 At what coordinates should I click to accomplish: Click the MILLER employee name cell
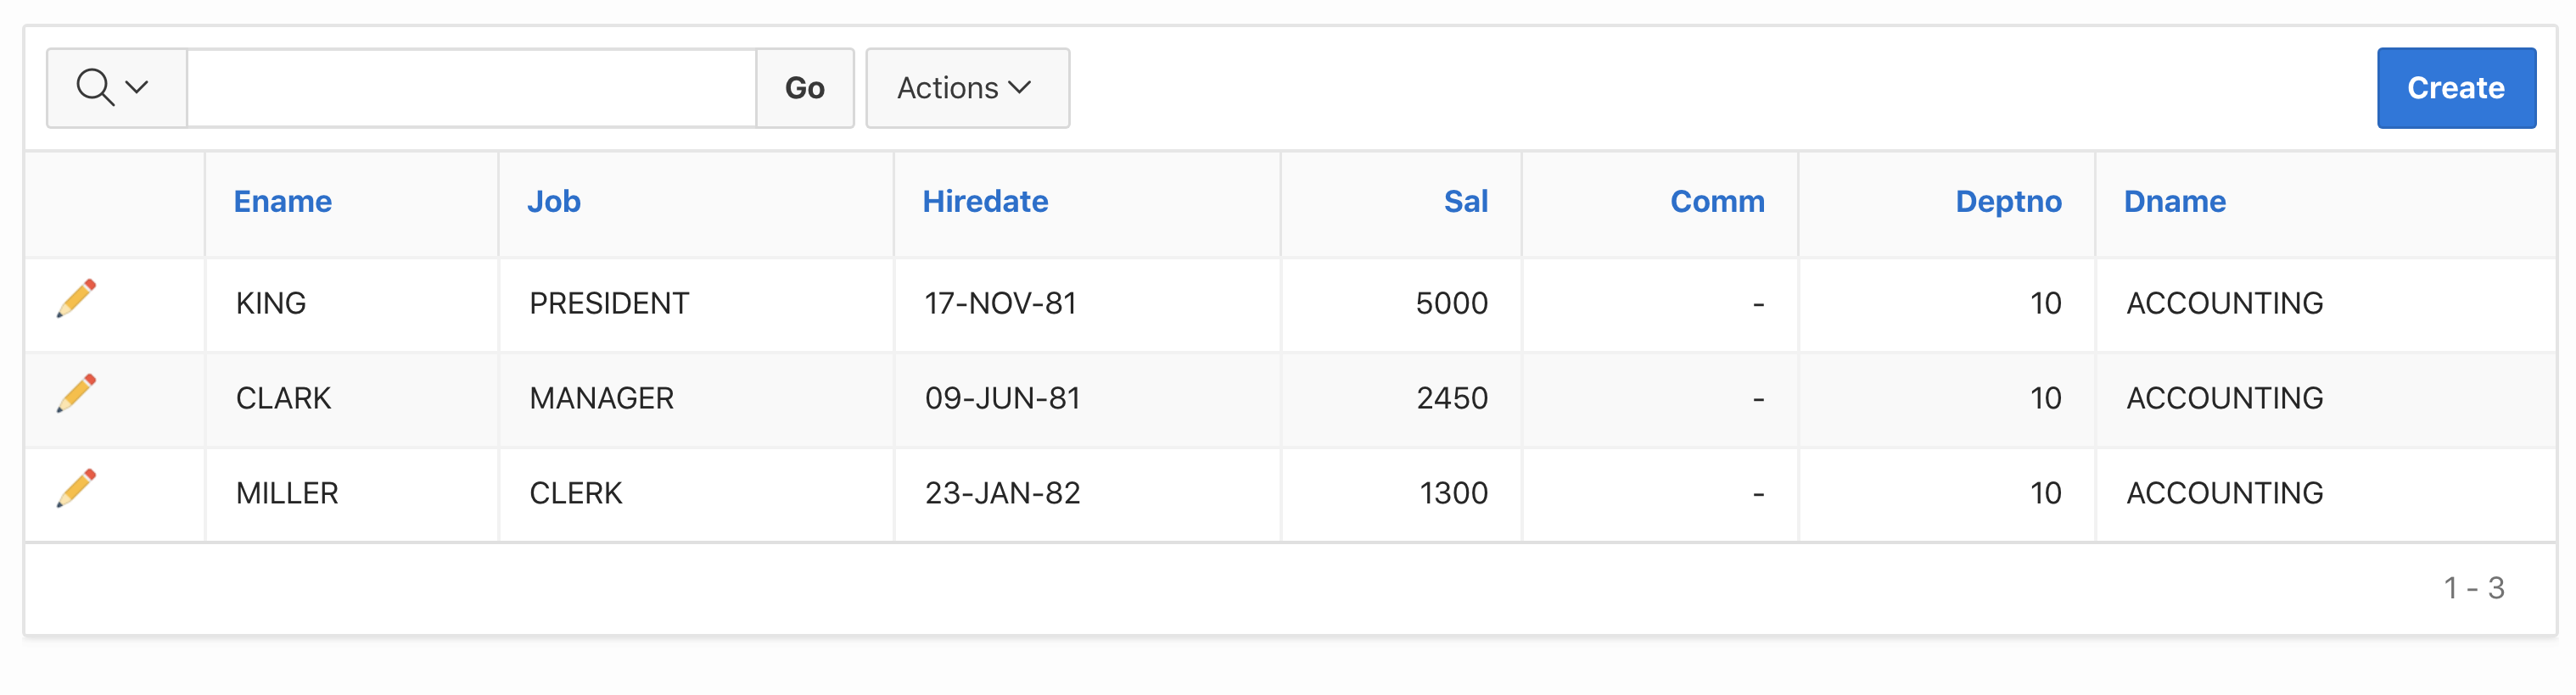(x=287, y=493)
